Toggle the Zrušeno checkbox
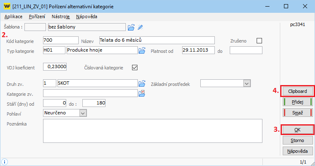Image resolution: width=315 pixels, height=166 pixels. (260, 40)
